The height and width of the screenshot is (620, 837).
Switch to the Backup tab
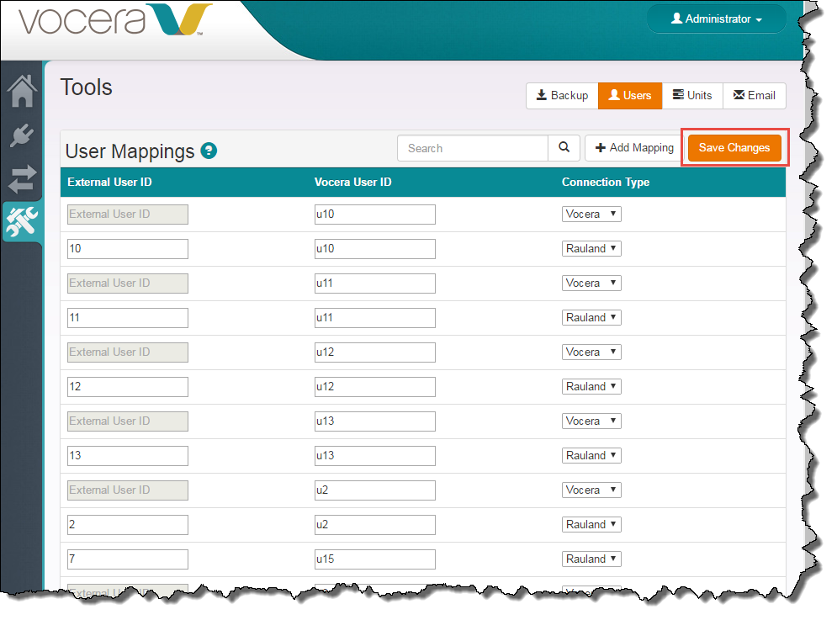pos(562,96)
